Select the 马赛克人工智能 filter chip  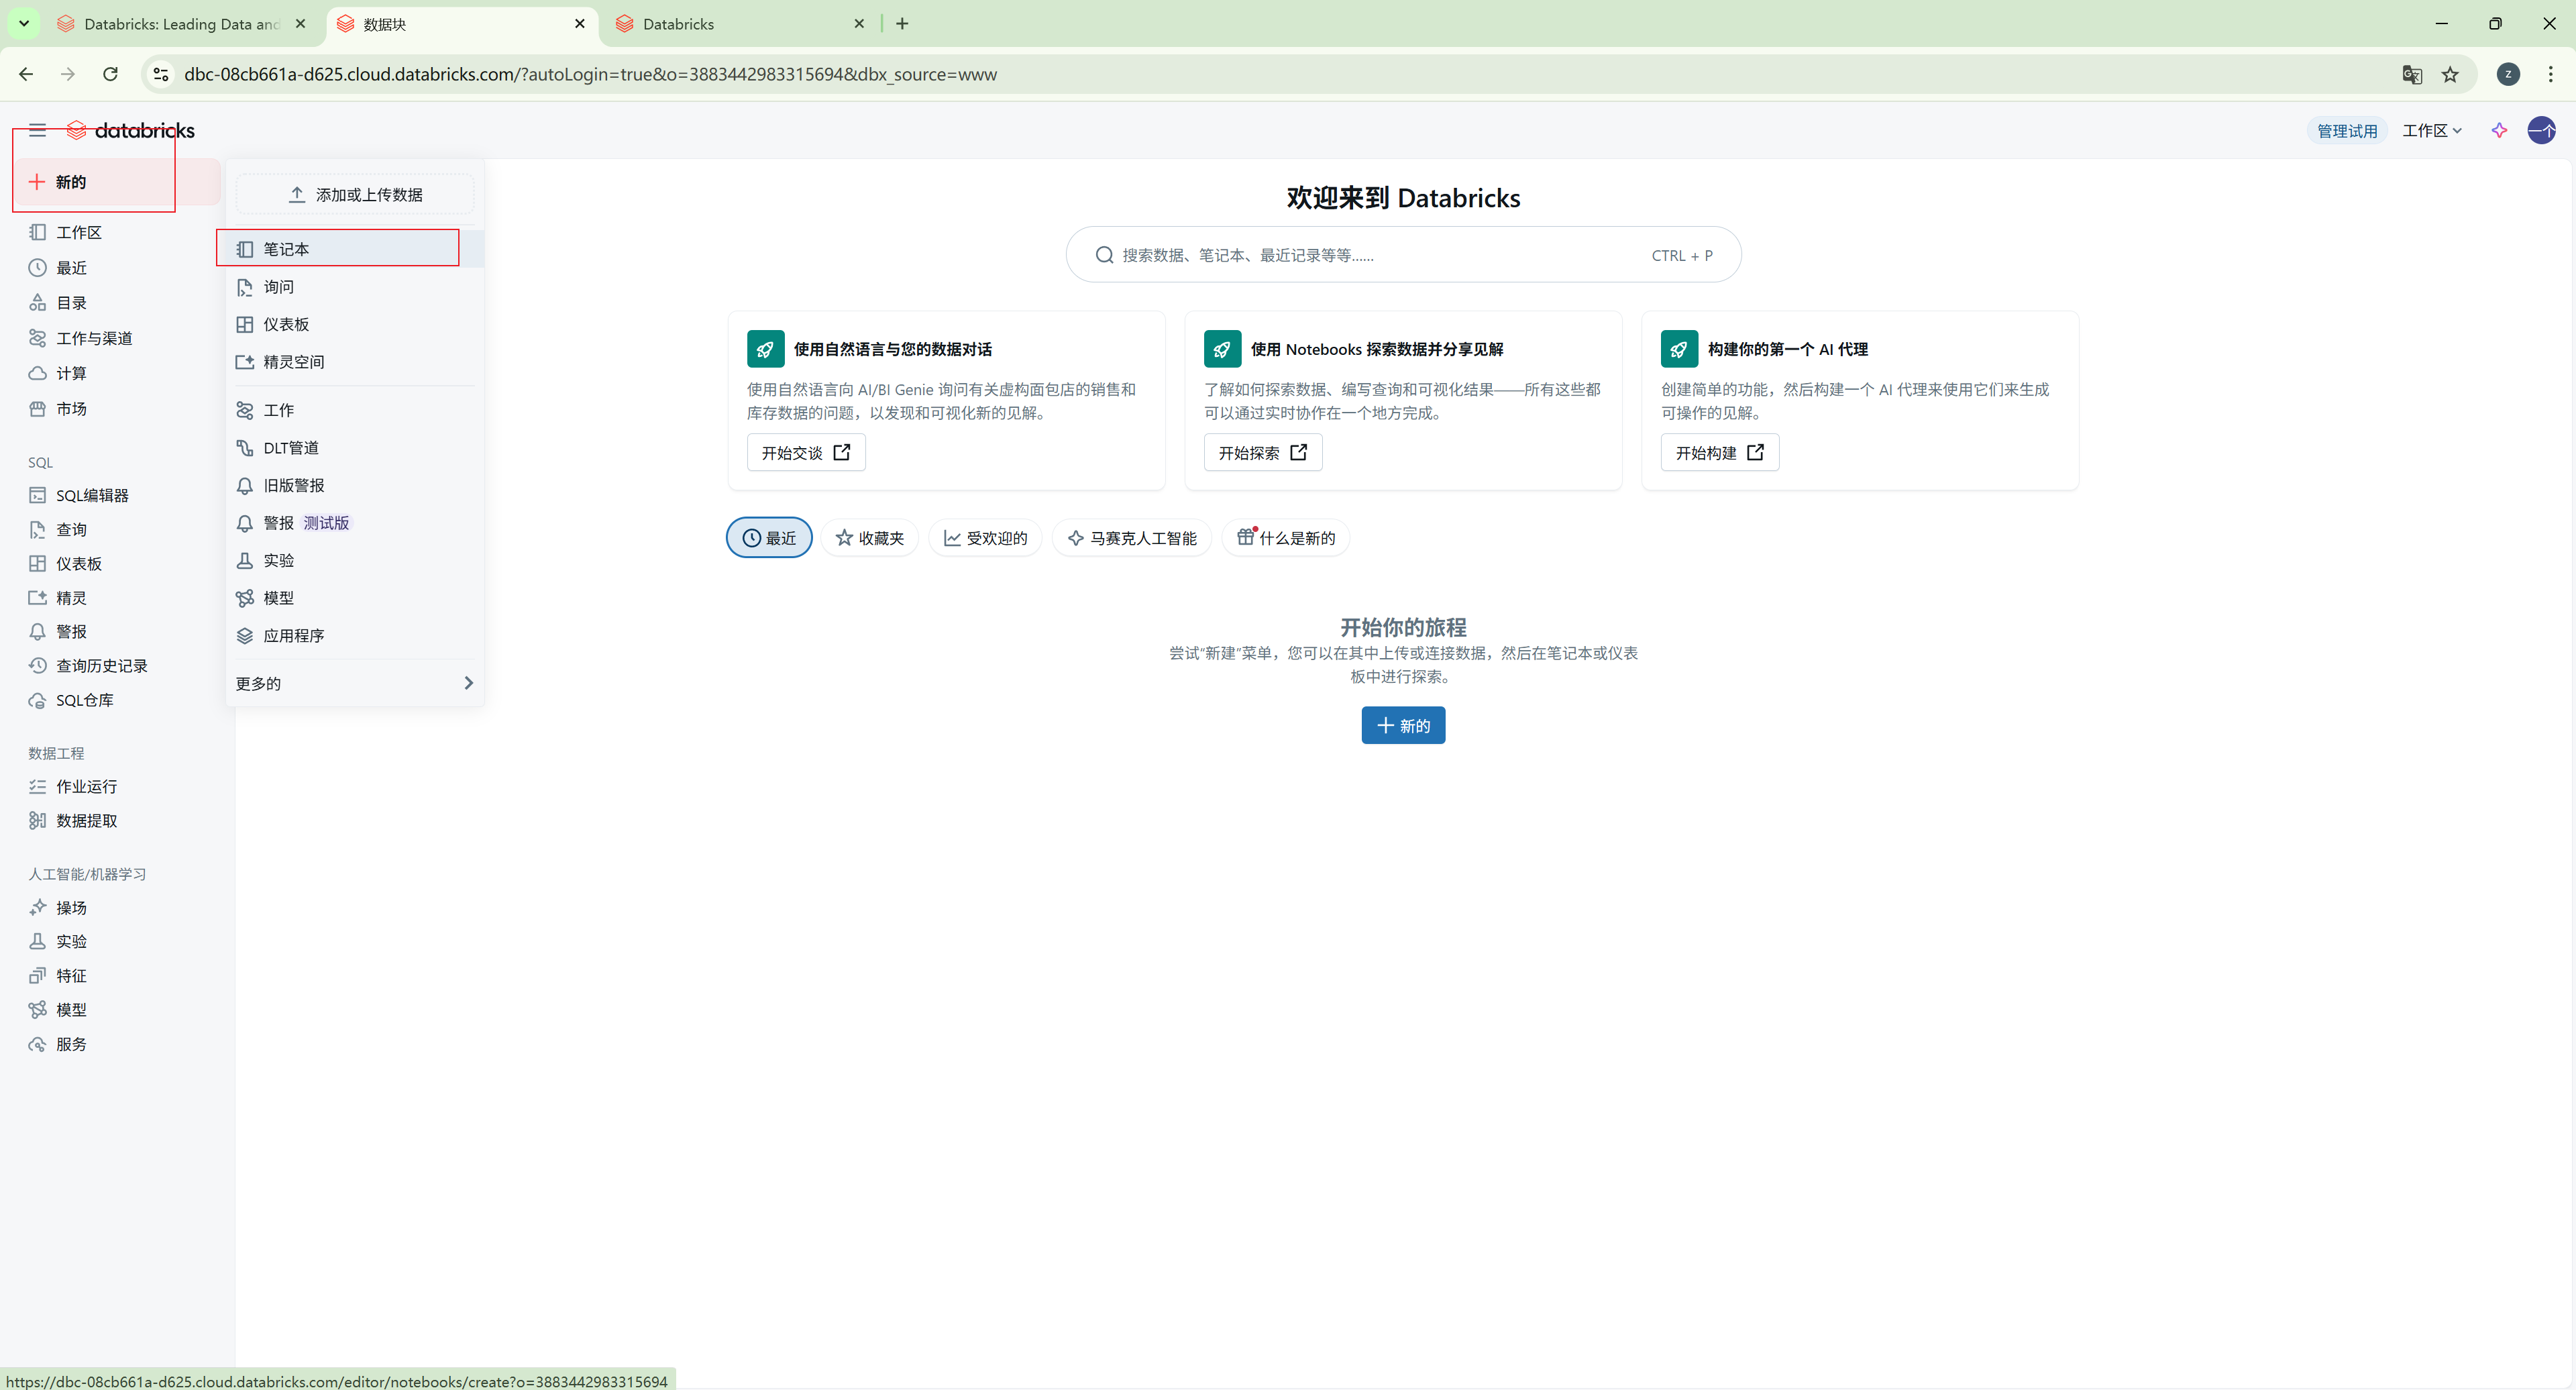1132,538
